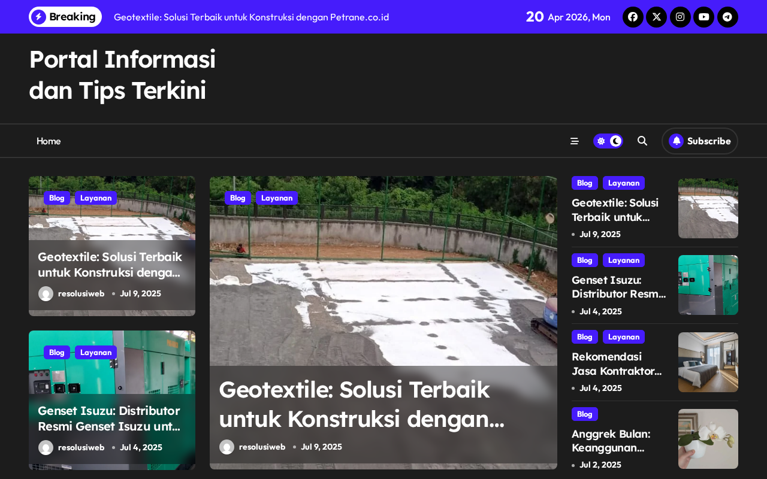
Task: Open the Genset Isuzu sidebar article title
Action: click(619, 287)
